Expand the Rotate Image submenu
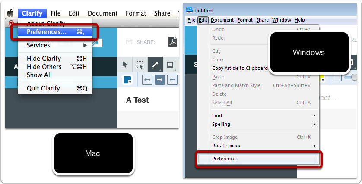Viewport: 362px width, 184px height. pos(258,146)
